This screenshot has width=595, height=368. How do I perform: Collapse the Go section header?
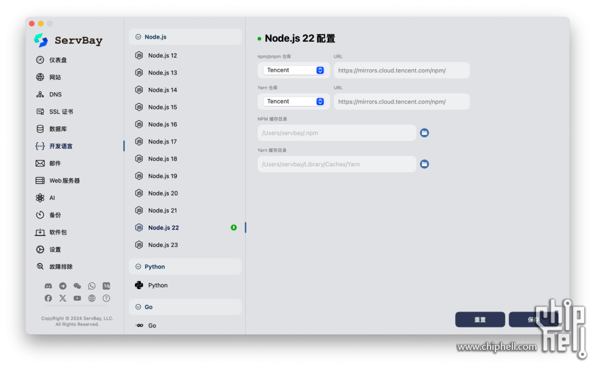[x=185, y=307]
